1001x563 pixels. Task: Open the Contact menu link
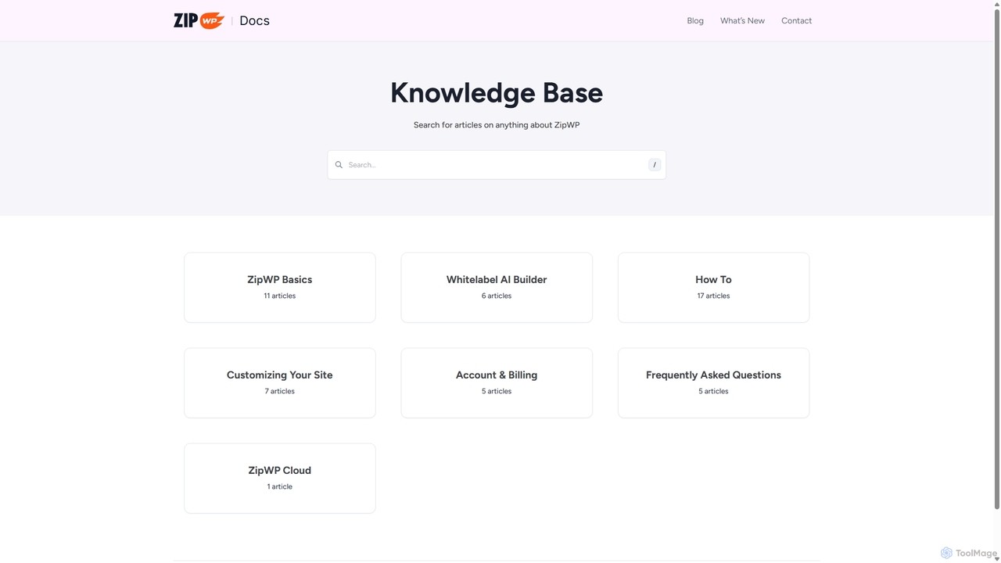[796, 20]
